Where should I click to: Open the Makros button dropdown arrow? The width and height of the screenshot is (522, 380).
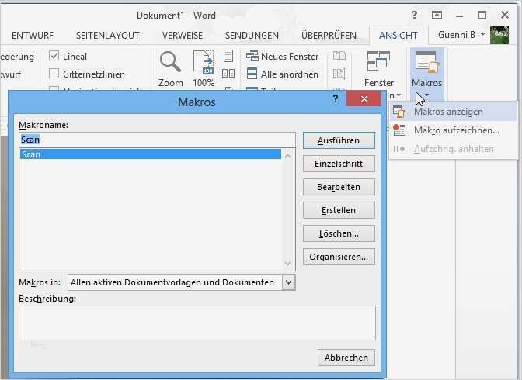(426, 95)
